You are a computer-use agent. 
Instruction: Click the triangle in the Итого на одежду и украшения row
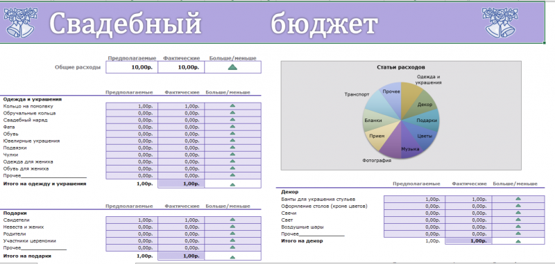click(x=232, y=184)
